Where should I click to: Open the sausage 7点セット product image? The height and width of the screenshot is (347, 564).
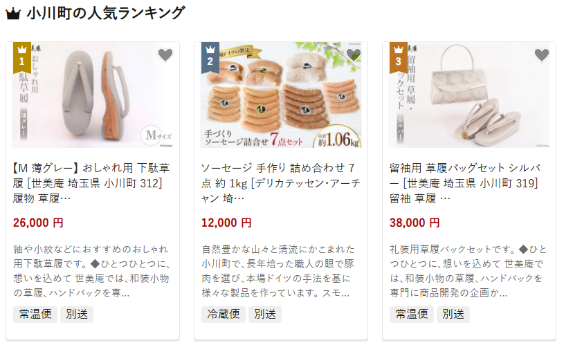click(281, 95)
